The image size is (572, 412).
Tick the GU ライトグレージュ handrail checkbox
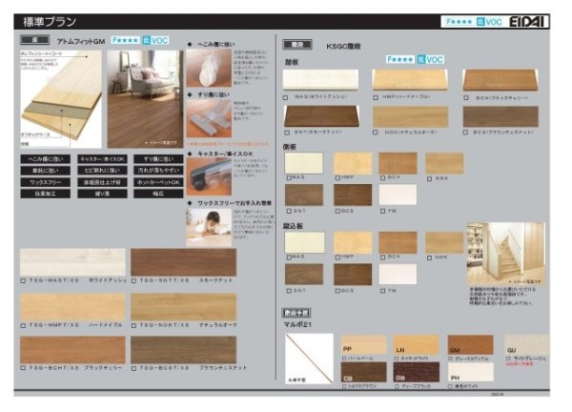[508, 359]
